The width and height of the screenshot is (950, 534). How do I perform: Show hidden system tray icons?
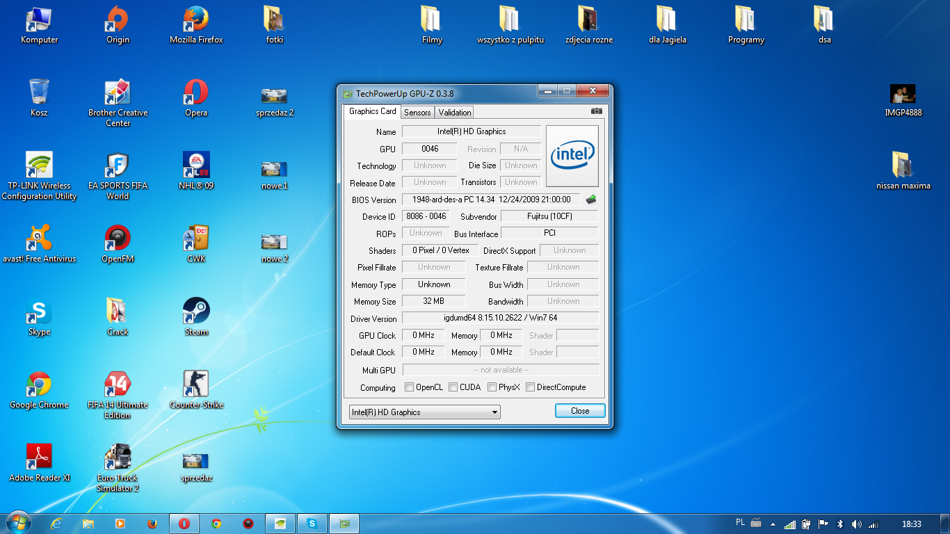(773, 524)
